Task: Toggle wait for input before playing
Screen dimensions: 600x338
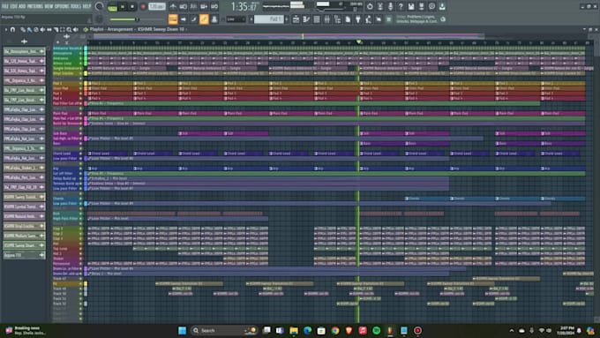Action: (184, 6)
